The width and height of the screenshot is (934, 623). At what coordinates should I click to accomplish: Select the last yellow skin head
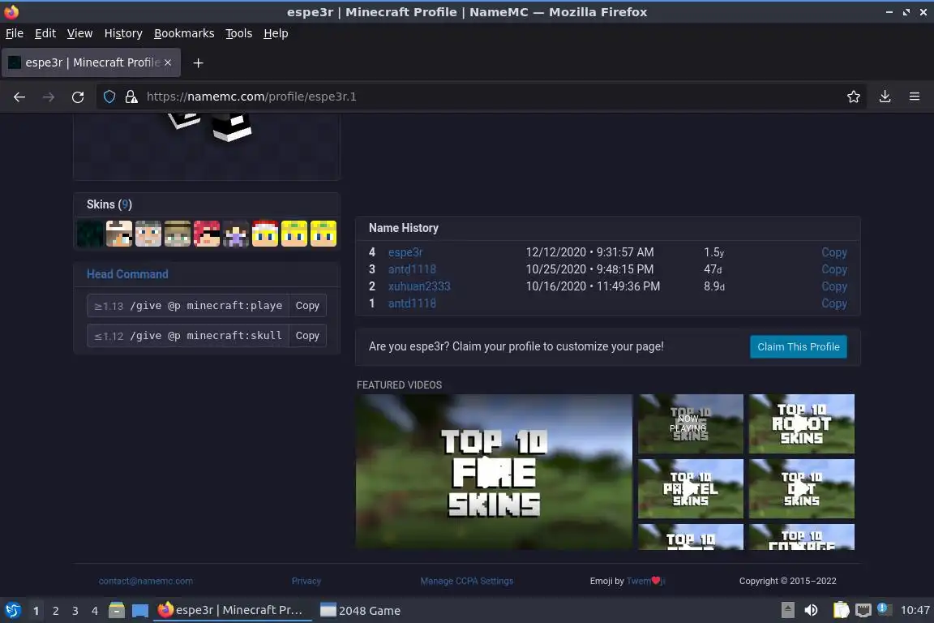pos(323,234)
